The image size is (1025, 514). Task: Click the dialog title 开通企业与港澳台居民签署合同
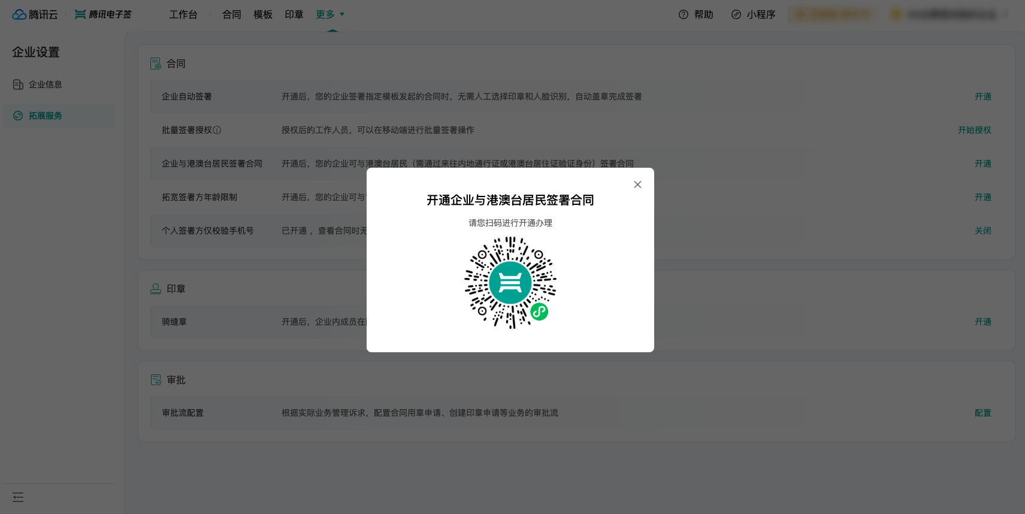(510, 200)
